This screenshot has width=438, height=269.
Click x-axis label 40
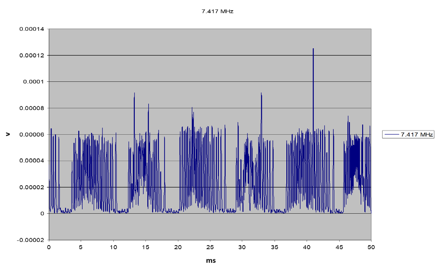307,247
